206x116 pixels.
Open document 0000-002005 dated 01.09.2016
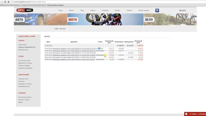tap(74, 49)
